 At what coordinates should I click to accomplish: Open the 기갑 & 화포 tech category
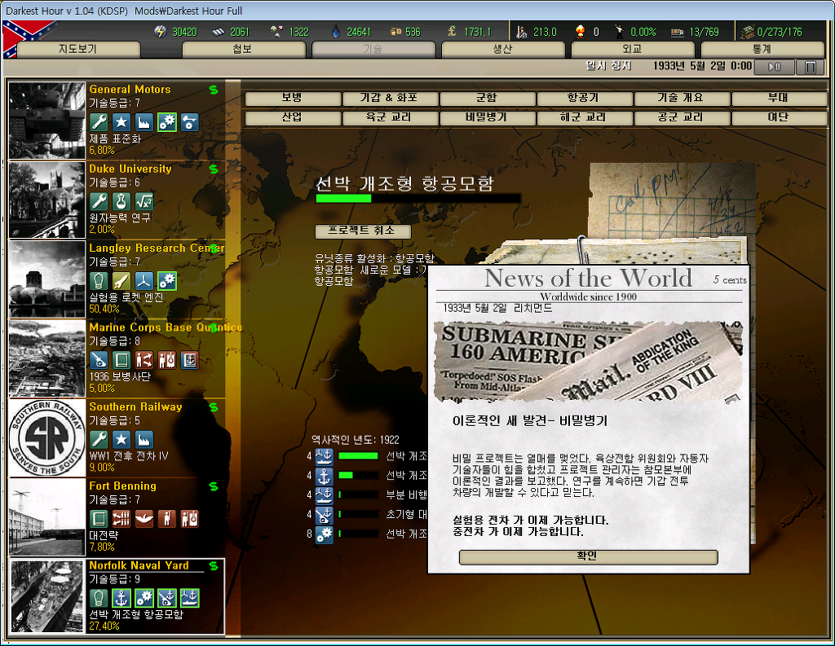point(390,99)
